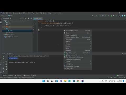
Task: Toggle soft-wrap in Run console
Action: [6, 61]
